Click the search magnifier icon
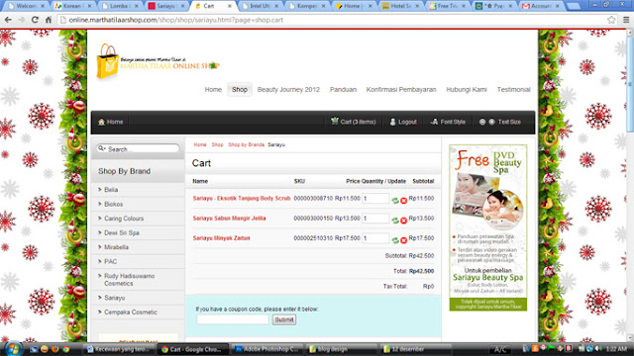Viewport: 634px width, 356px height. coord(101,148)
